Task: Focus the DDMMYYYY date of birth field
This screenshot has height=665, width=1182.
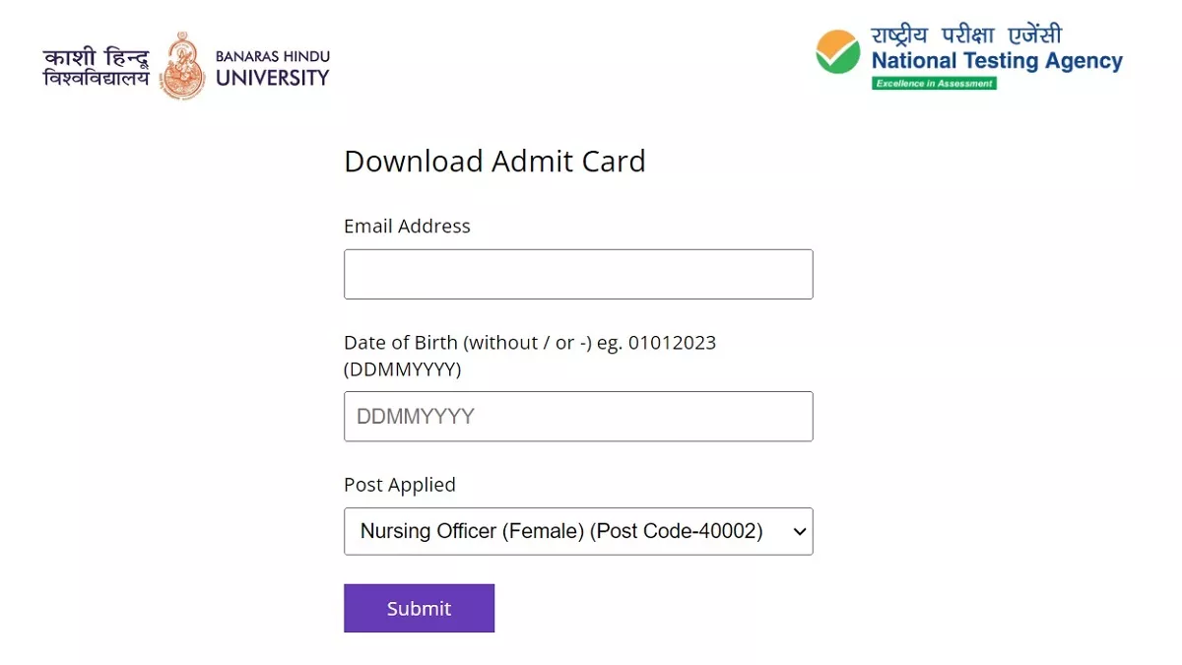Action: pos(578,417)
